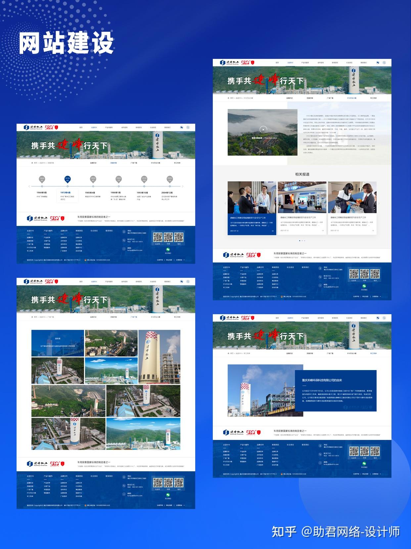Click the arrow on the middle news card

(323, 231)
